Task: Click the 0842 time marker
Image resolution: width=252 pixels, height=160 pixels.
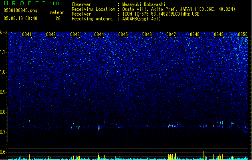Action: point(51,34)
